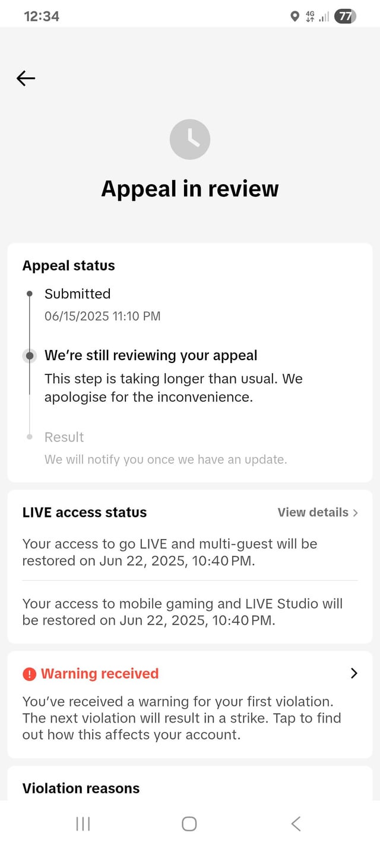Tap the Android navigation back button

tap(296, 823)
